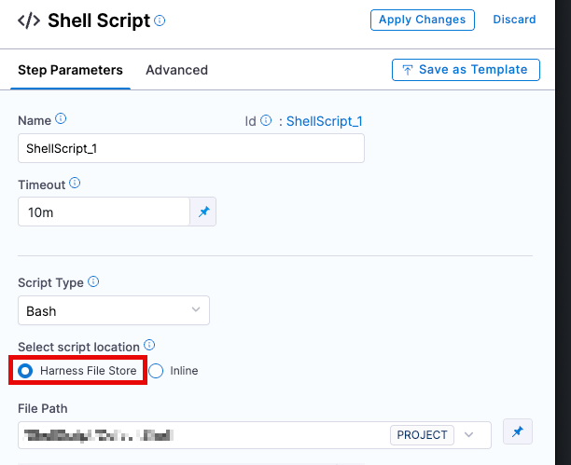Click the Timeout input field
The width and height of the screenshot is (571, 465).
(x=104, y=212)
